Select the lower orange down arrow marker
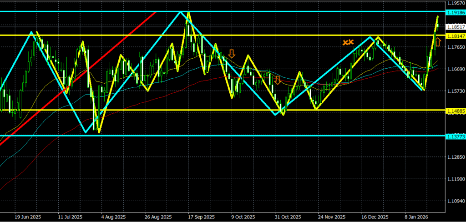The height and width of the screenshot is (222, 466). click(x=278, y=81)
